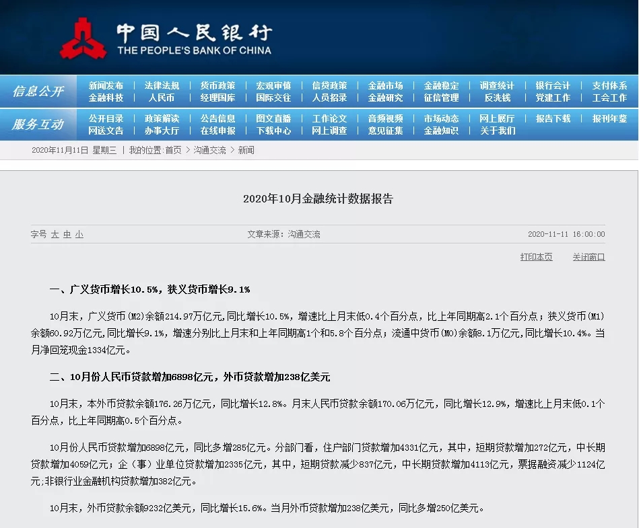
Task: Go to the 关于我们 page
Action: tap(497, 130)
